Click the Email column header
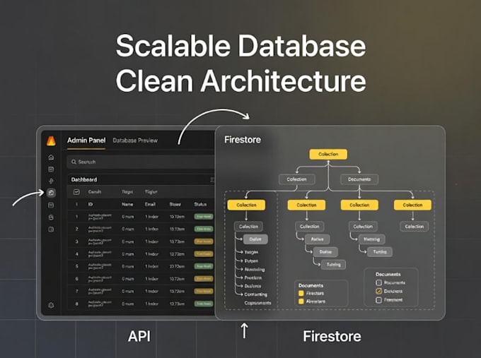The width and height of the screenshot is (481, 358). tap(150, 204)
